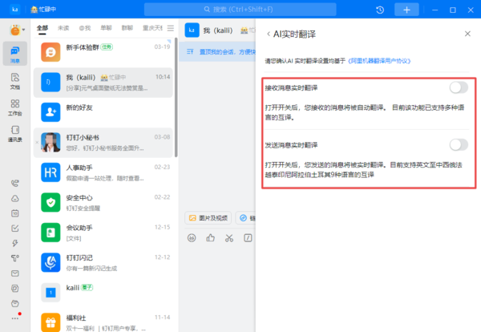Switch to the 单聊 (Single chat) tab
This screenshot has height=332, width=481.
pyautogui.click(x=105, y=27)
